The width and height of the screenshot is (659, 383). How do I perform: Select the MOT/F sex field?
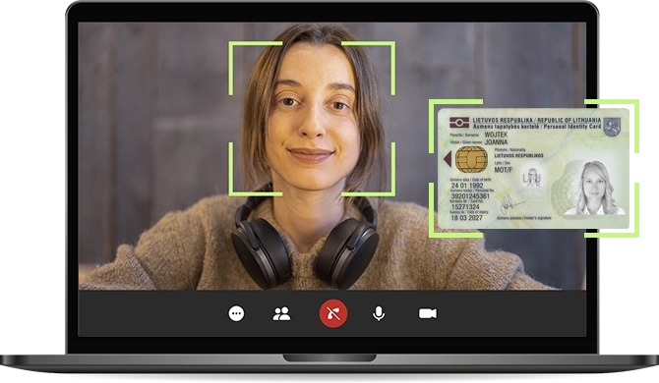click(503, 170)
